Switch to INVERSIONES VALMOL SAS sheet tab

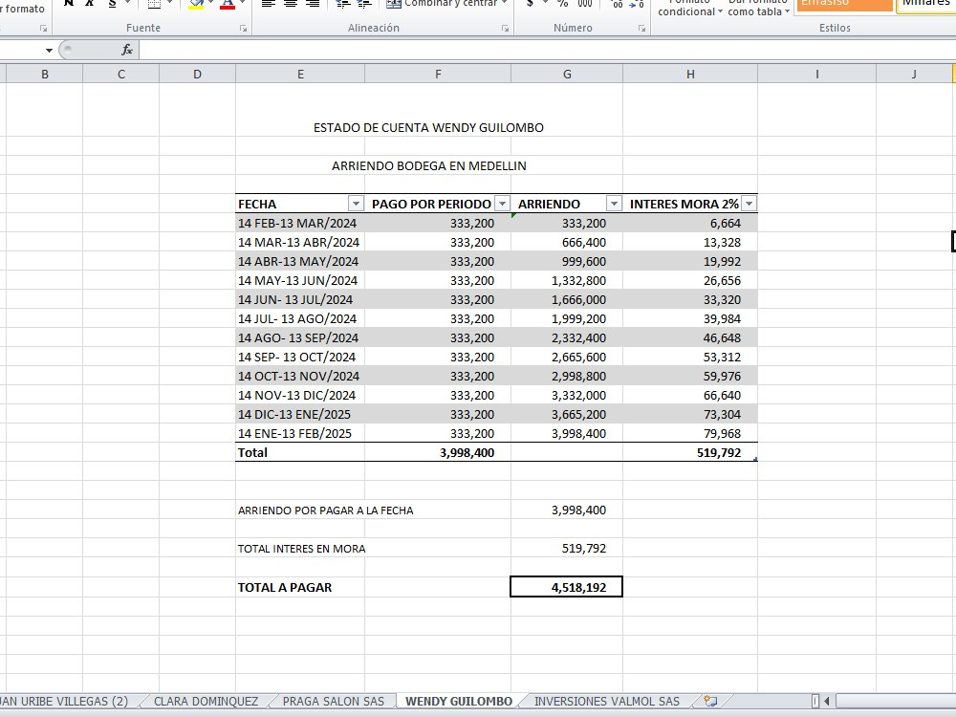tap(607, 701)
